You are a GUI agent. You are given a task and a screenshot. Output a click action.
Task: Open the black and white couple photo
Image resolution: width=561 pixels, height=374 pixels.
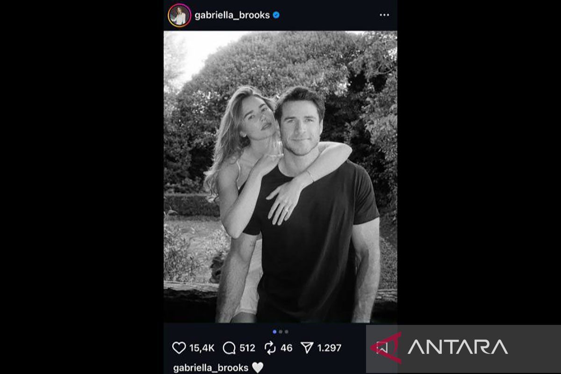(x=280, y=177)
